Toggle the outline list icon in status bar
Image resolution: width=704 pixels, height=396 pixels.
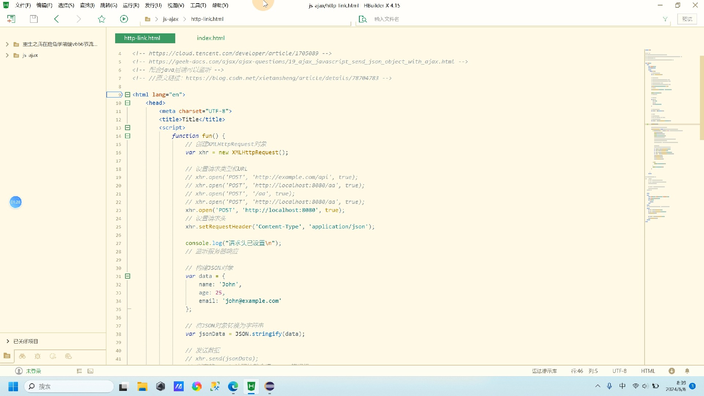pos(79,371)
